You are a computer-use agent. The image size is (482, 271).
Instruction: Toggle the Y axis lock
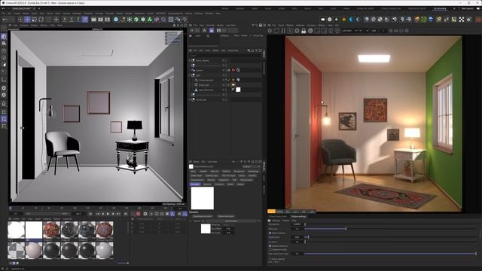coord(72,20)
